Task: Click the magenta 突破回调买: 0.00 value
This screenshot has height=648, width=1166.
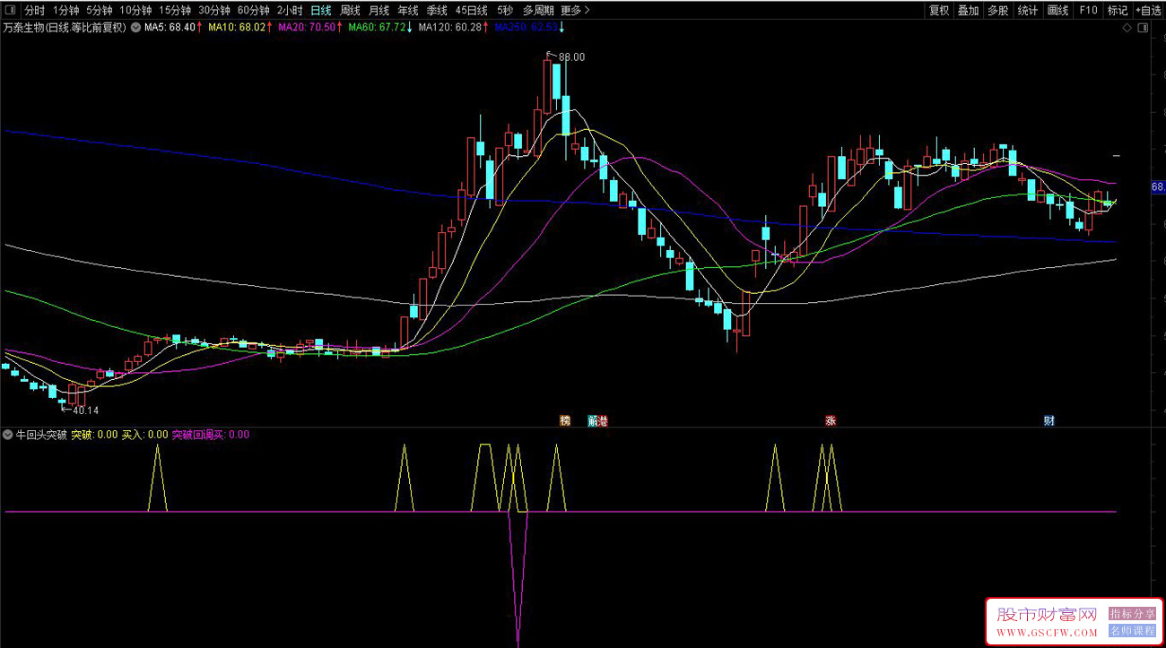Action: pos(211,435)
